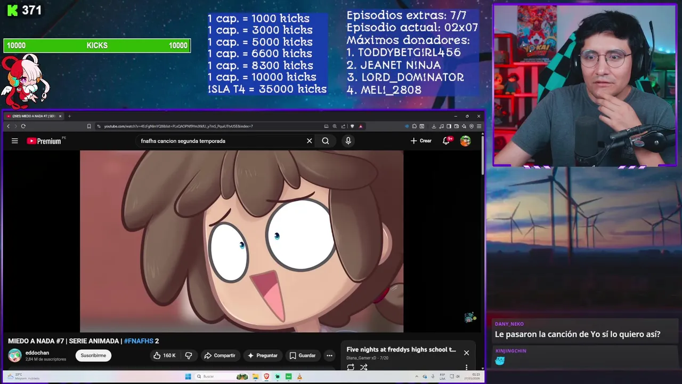
Task: Bookmark this page using the address bar bookmark icon
Action: pos(89,126)
